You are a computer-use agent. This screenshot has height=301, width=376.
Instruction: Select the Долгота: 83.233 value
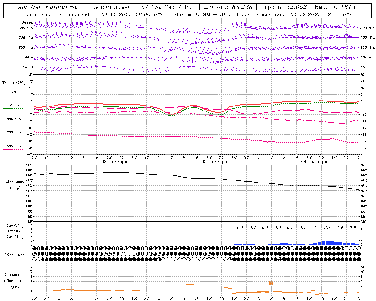228,7
